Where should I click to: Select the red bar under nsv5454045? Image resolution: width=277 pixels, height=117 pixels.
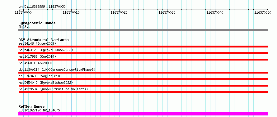143,86
